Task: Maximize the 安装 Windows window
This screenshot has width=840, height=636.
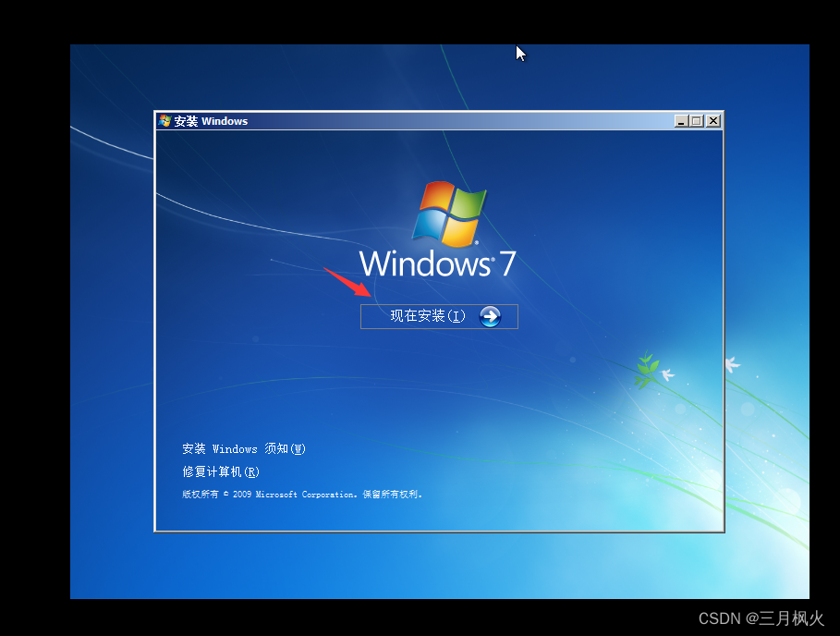Action: pos(697,121)
